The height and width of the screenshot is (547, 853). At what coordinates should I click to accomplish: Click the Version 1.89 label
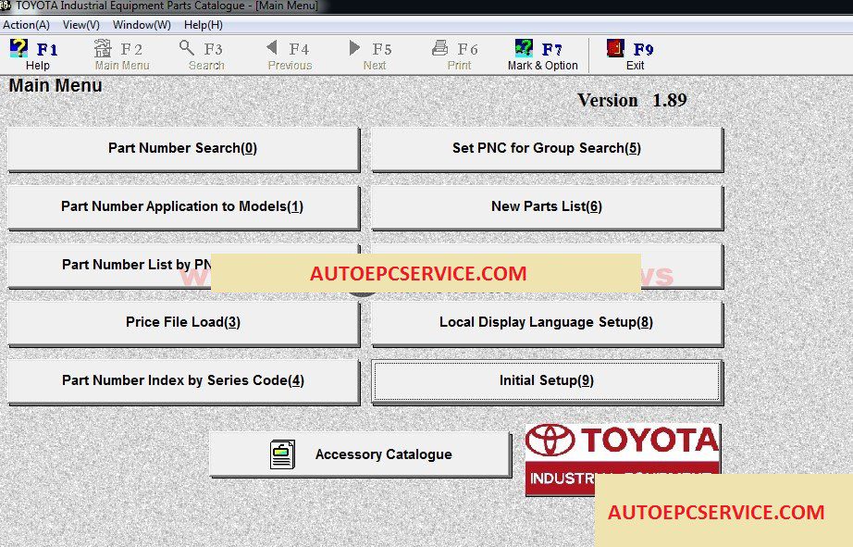(632, 100)
